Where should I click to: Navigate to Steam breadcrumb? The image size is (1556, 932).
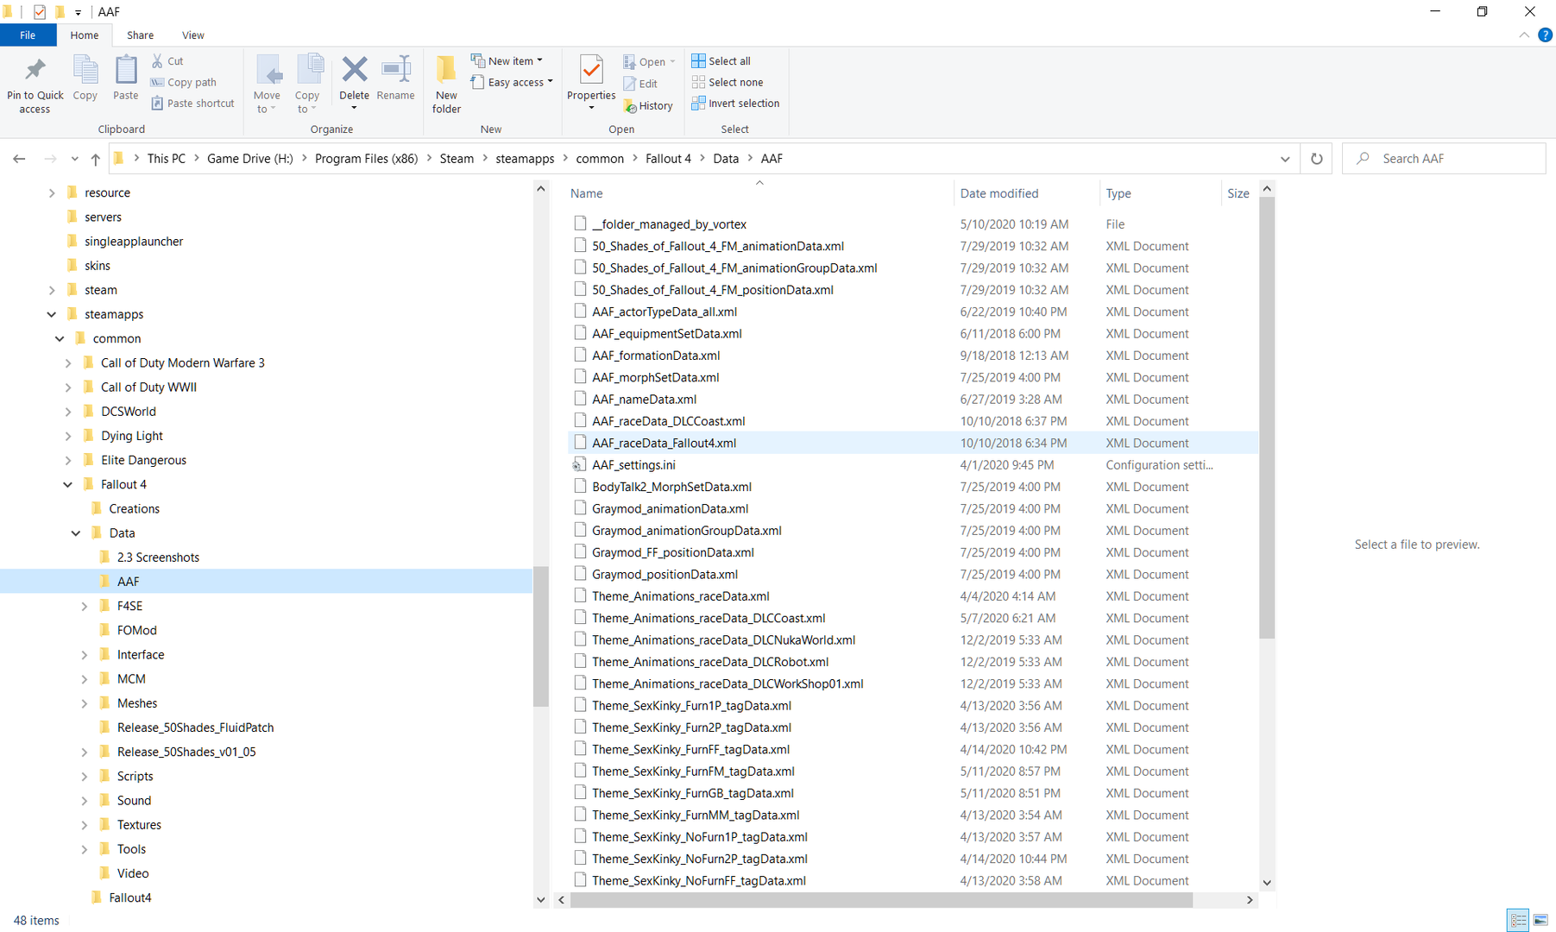click(x=457, y=159)
